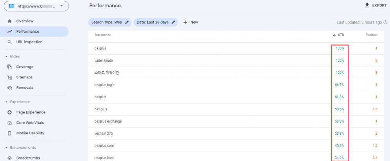The image size is (390, 161).
Task: Click the 53.8% CTR value
Action: pyautogui.click(x=339, y=134)
